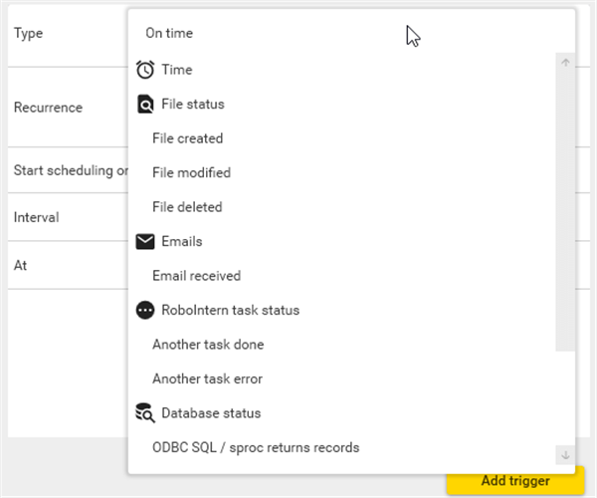
Task: Click the File status magnifier icon
Action: pos(145,105)
